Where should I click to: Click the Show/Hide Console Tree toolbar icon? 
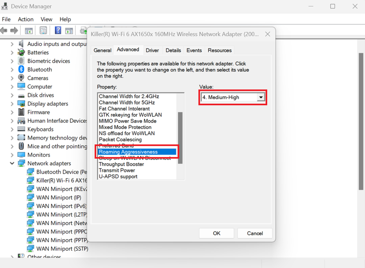pyautogui.click(x=29, y=30)
